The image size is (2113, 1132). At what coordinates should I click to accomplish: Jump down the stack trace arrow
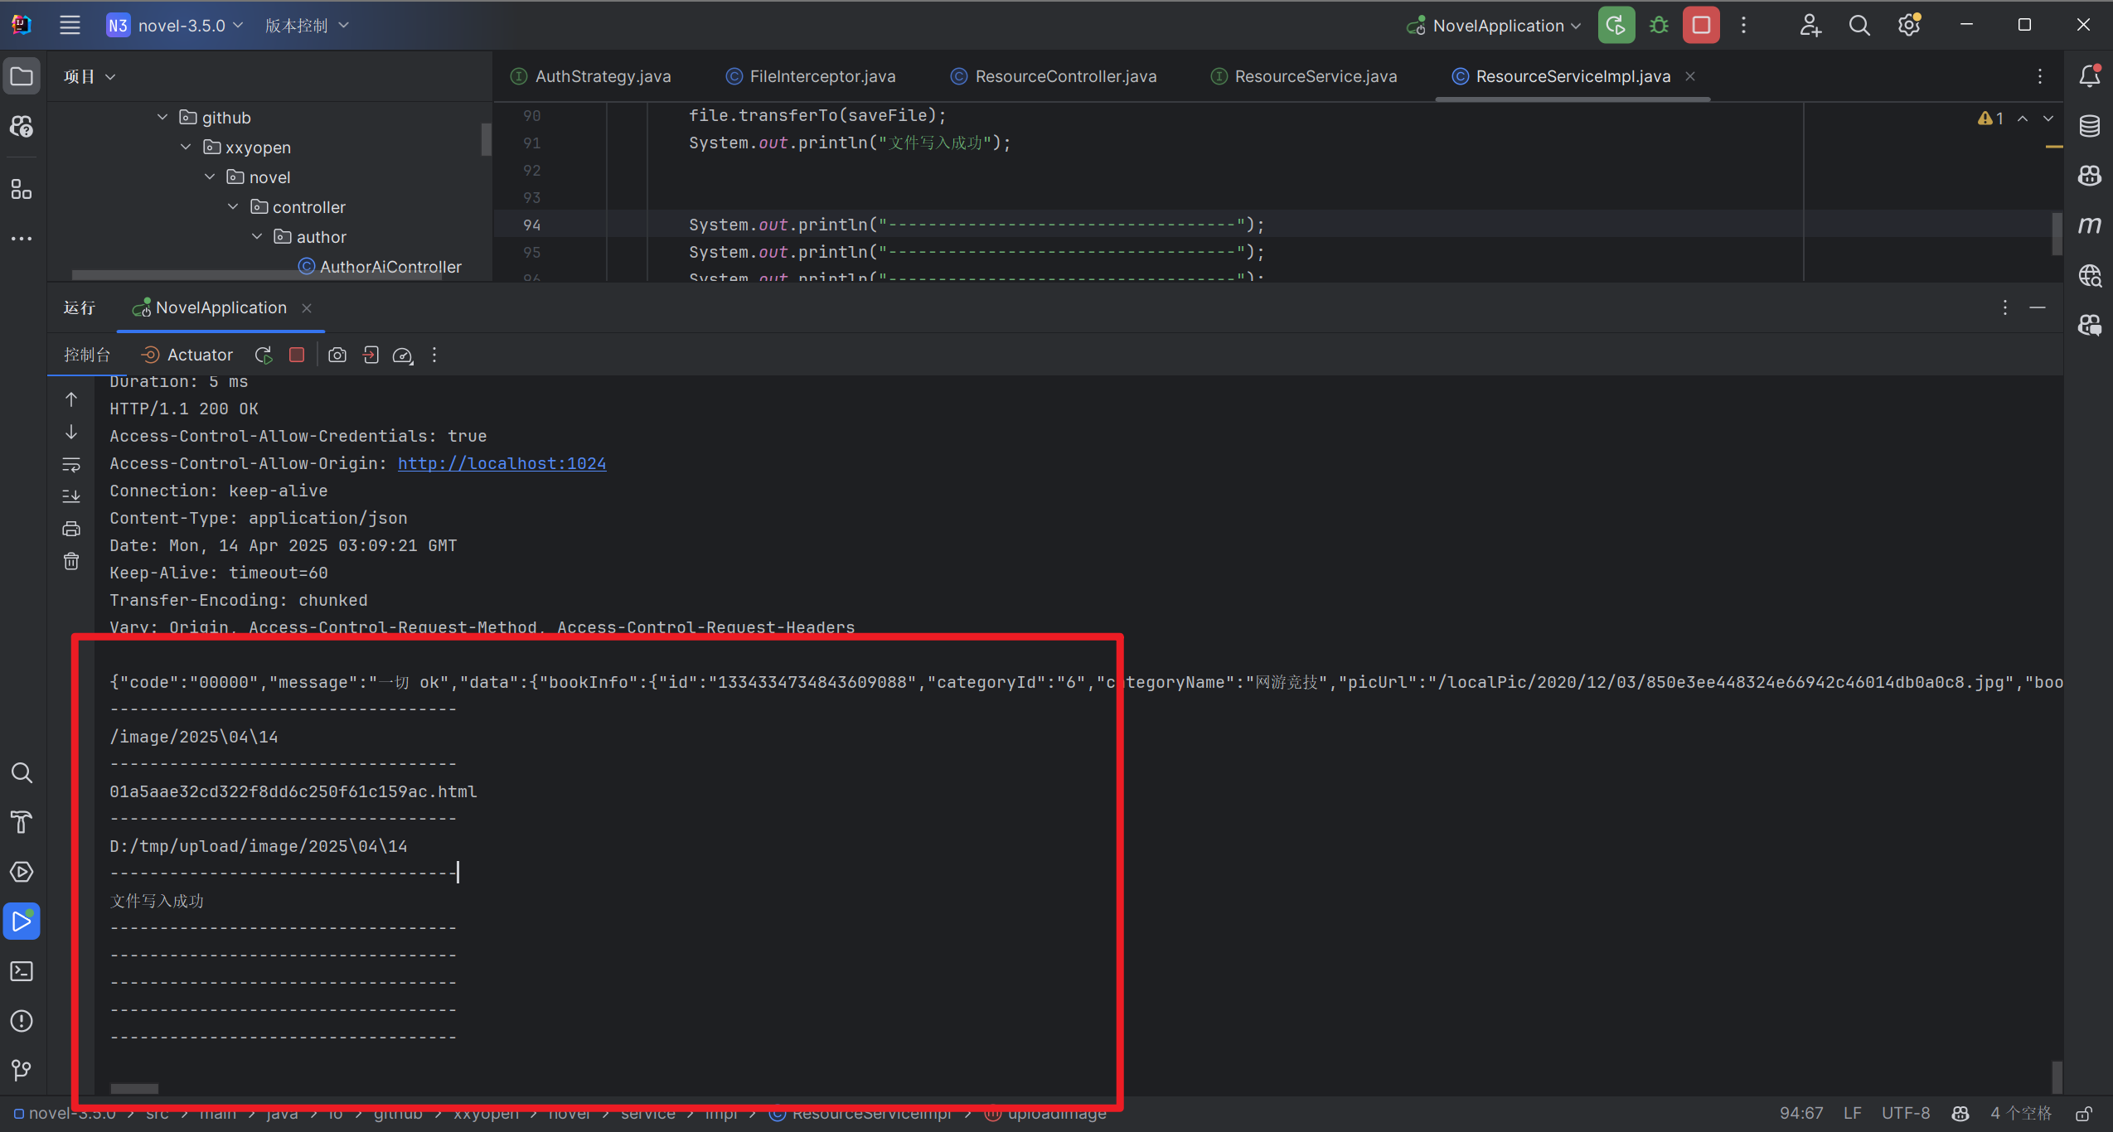coord(71,433)
